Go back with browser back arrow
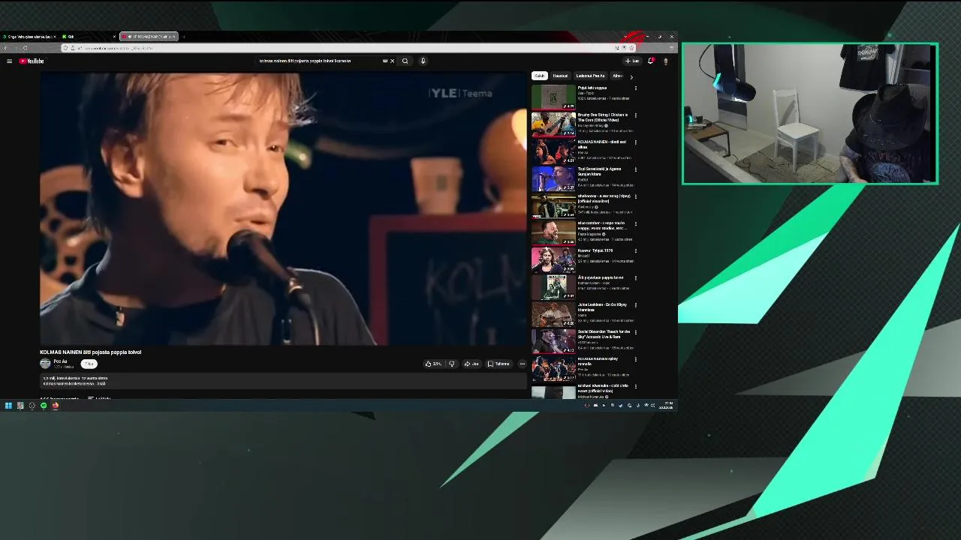The image size is (961, 540). pos(5,48)
